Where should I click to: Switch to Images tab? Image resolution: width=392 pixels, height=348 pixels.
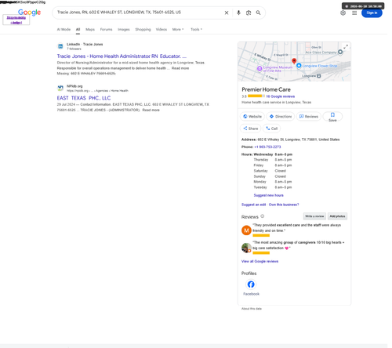[124, 30]
